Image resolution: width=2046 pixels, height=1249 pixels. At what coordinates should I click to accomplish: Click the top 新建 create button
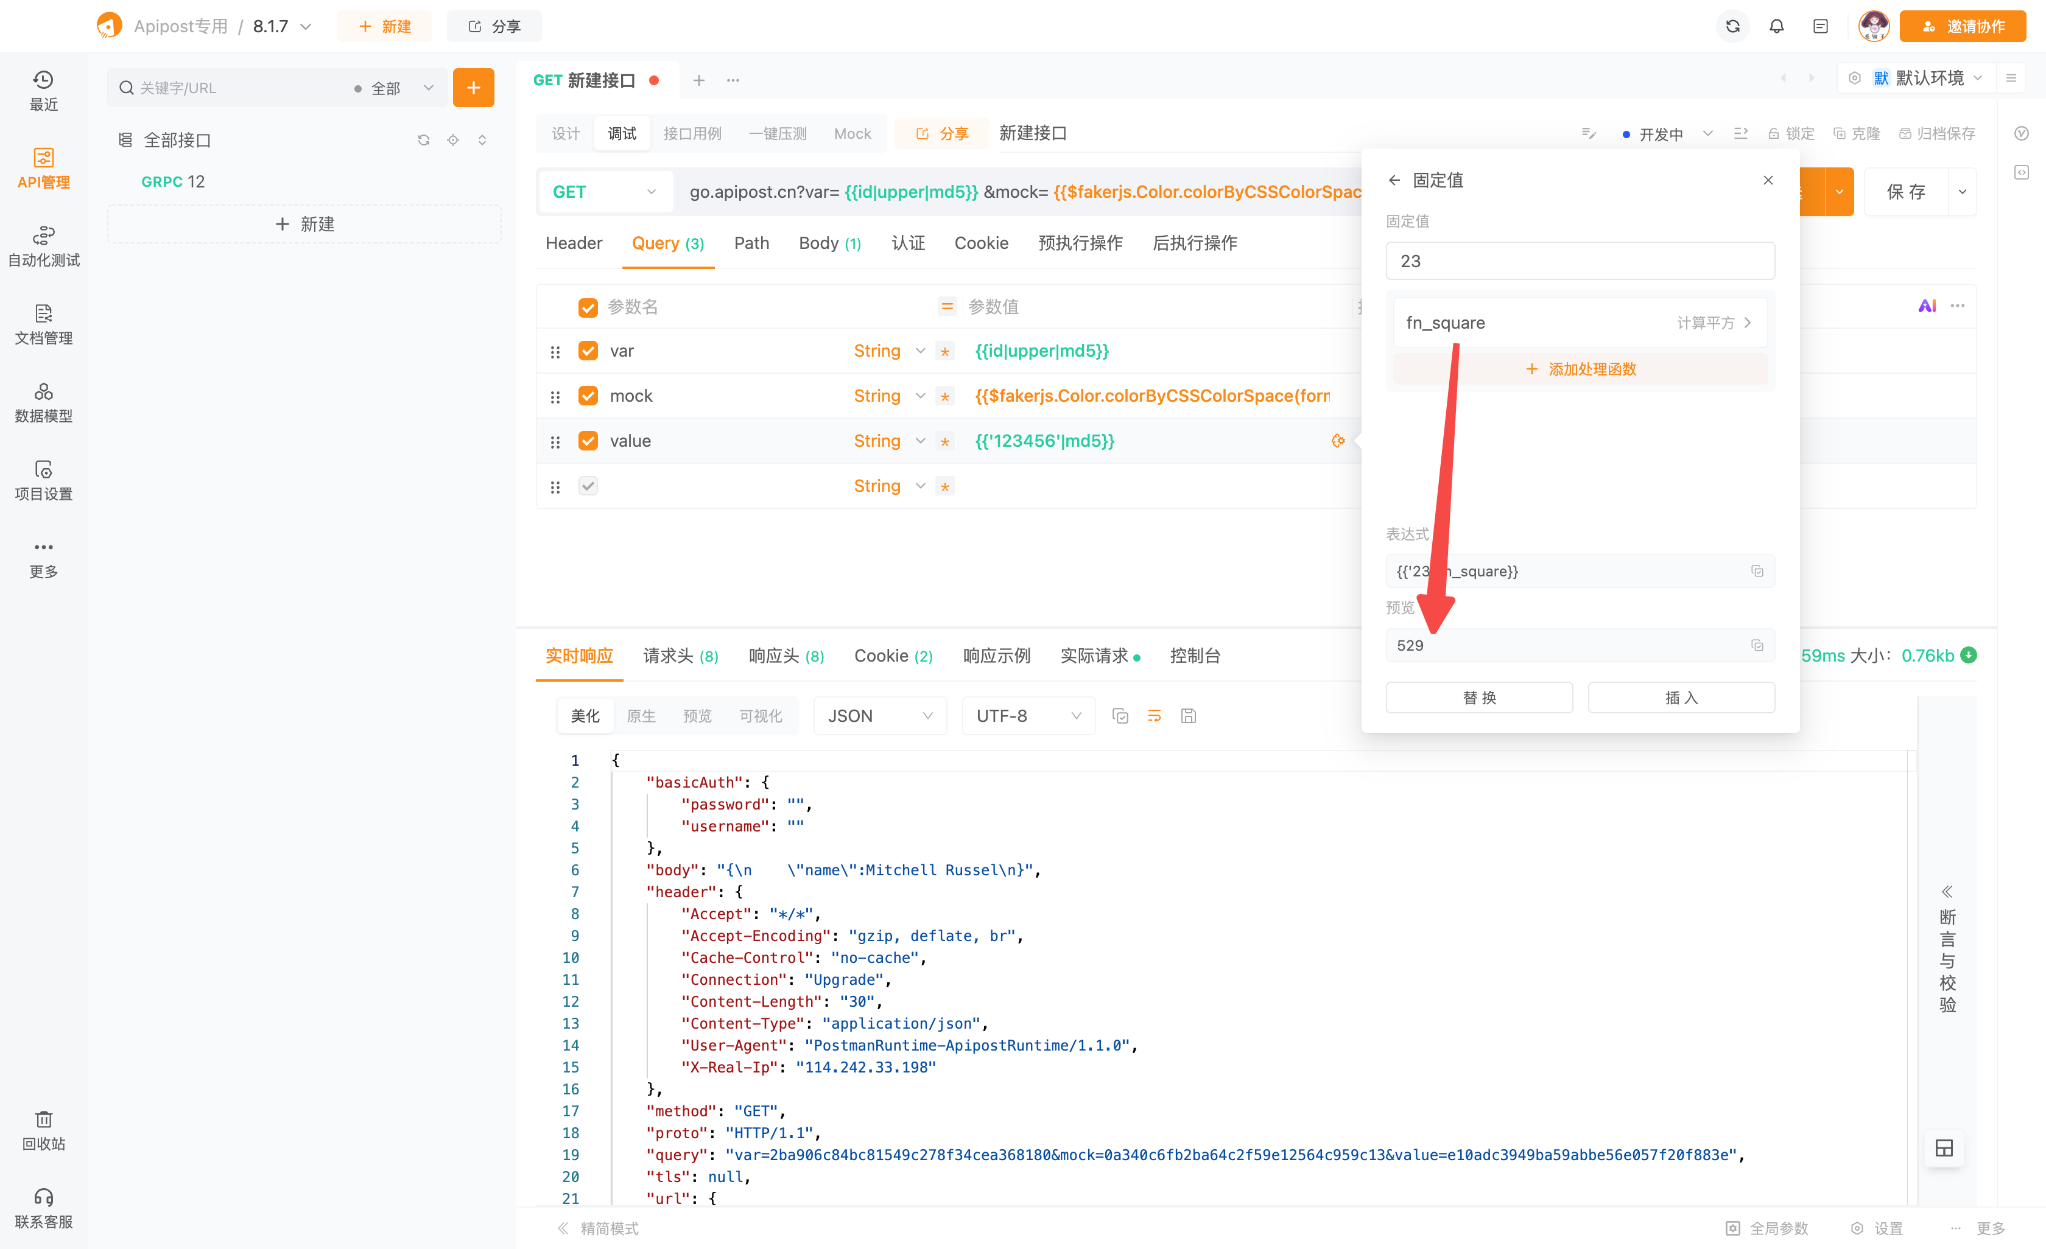click(x=384, y=27)
